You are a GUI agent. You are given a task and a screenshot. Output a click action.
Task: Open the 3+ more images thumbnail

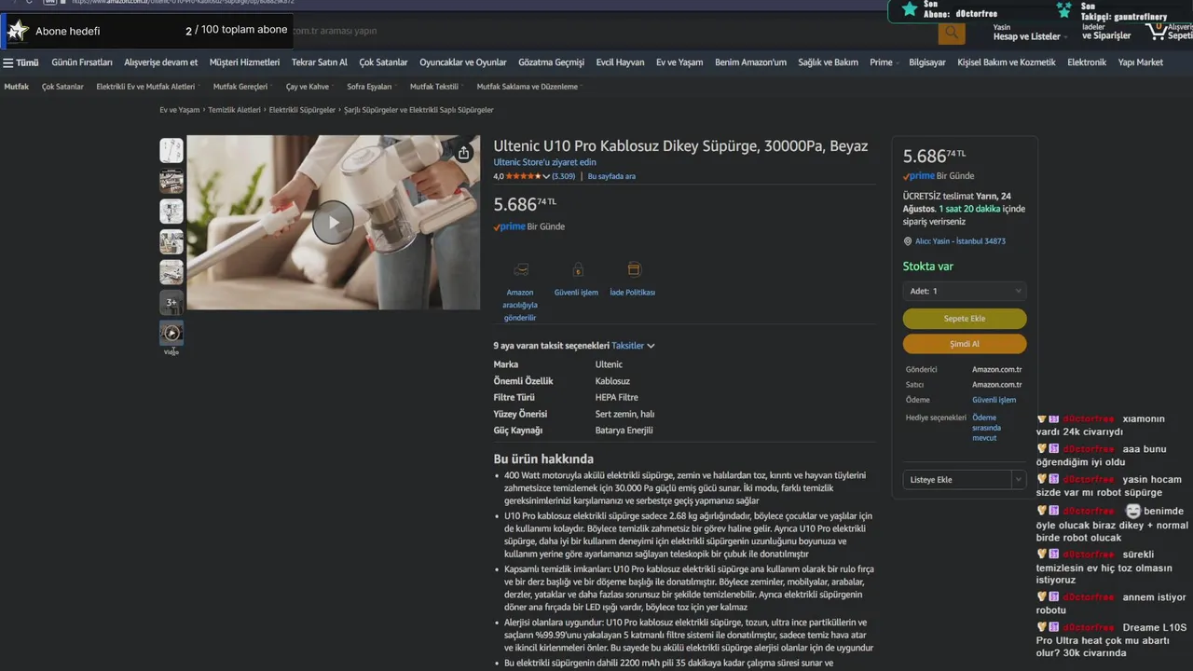click(x=171, y=302)
